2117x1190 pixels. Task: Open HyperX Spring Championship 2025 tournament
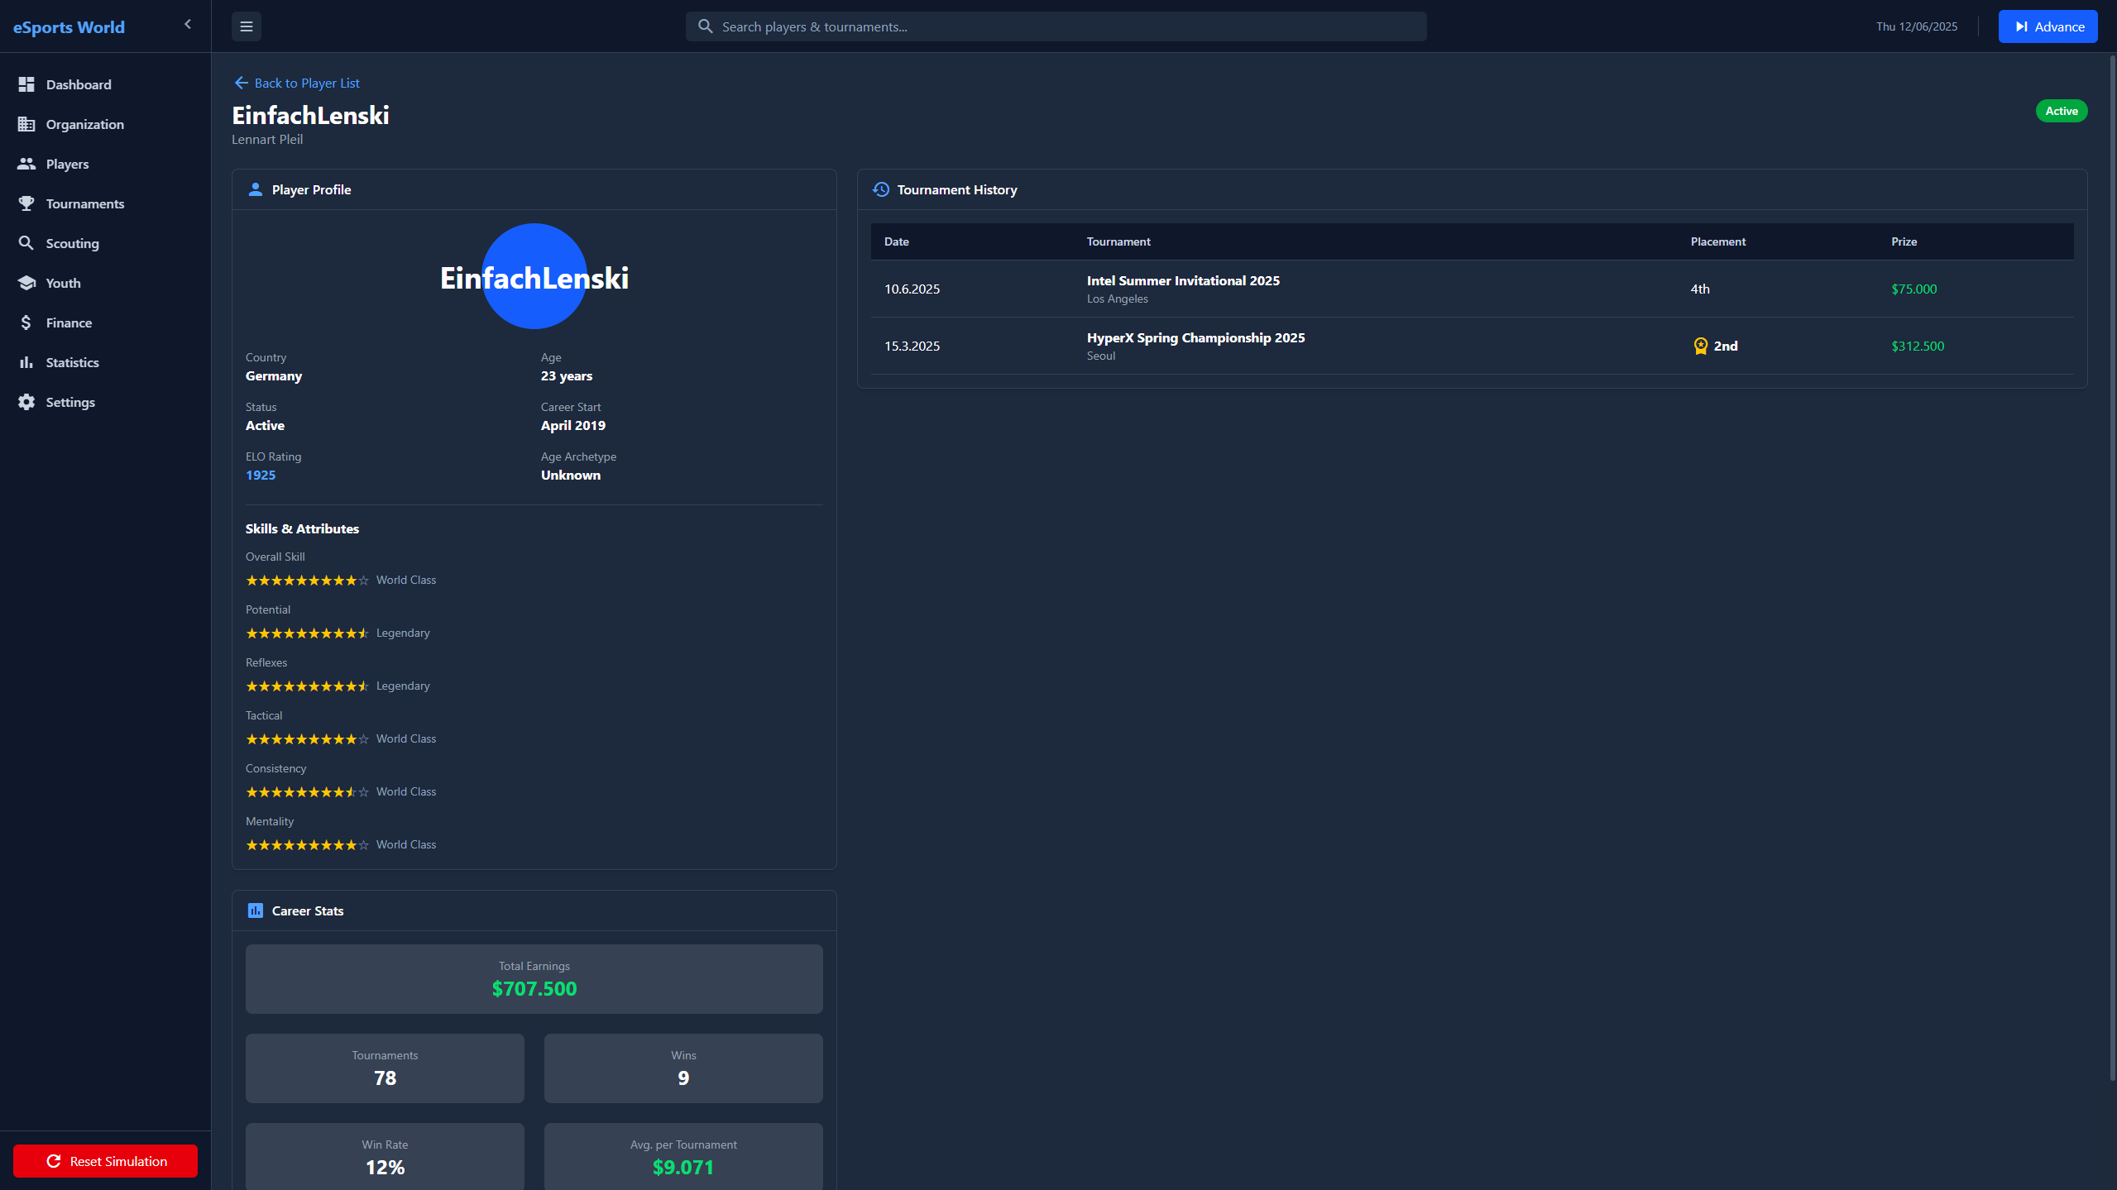[1196, 337]
